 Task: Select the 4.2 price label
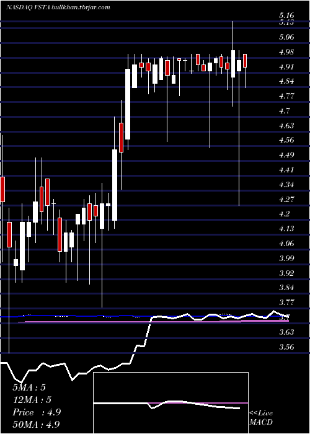click(x=284, y=214)
